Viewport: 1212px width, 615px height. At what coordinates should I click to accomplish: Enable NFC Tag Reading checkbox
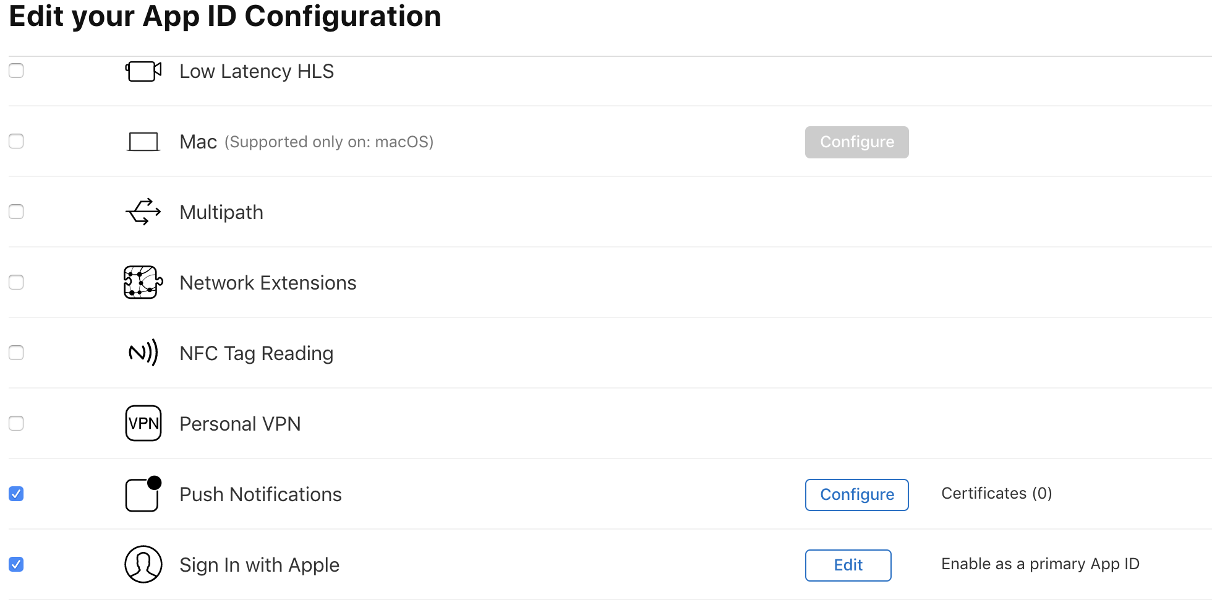(16, 353)
